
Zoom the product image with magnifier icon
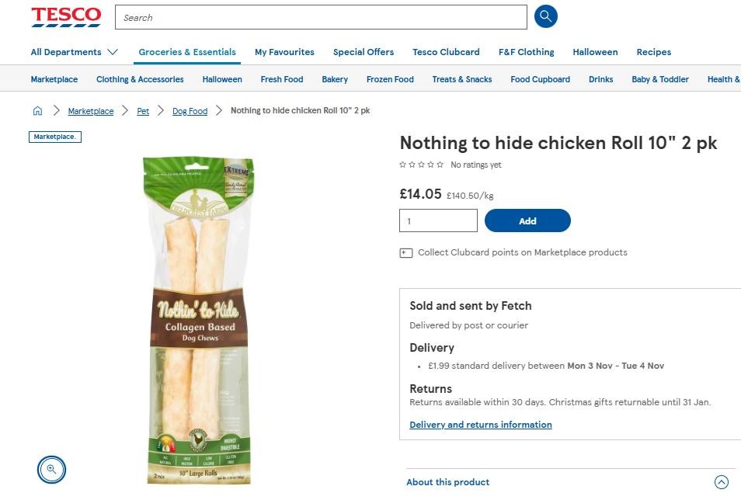click(x=52, y=469)
